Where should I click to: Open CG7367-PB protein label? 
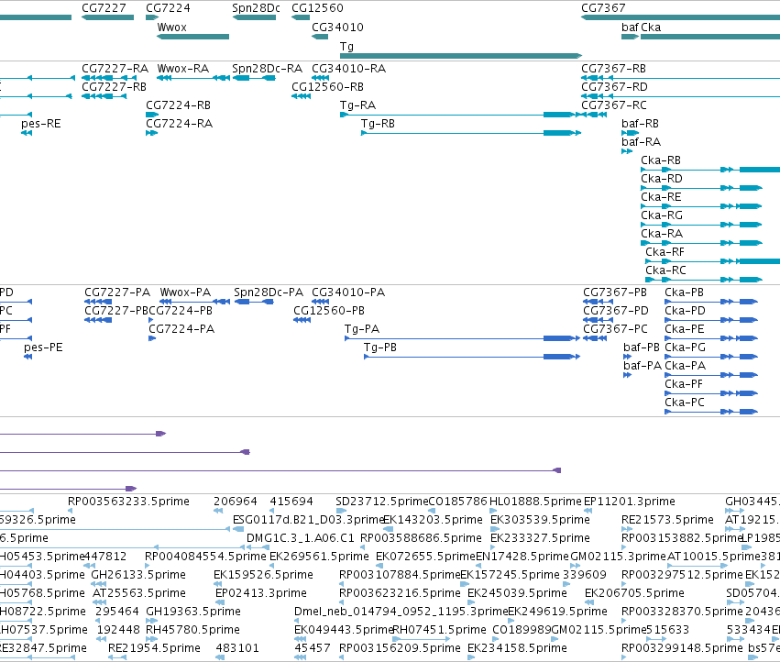pos(615,292)
